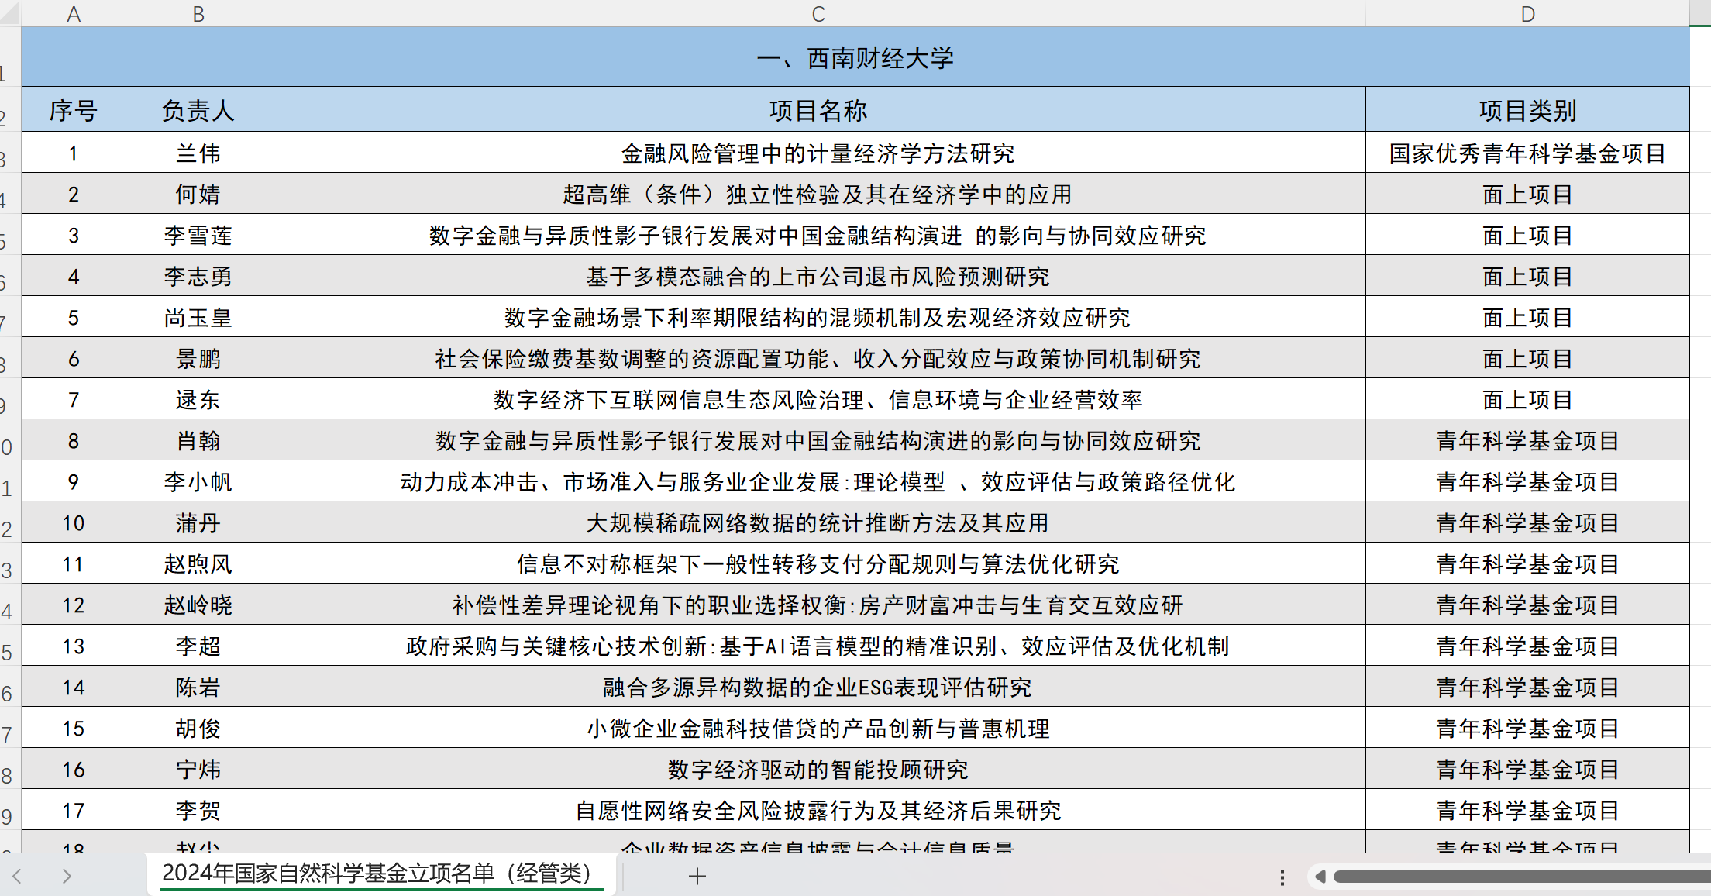
Task: Click the previous sheet arrow
Action: click(x=17, y=876)
